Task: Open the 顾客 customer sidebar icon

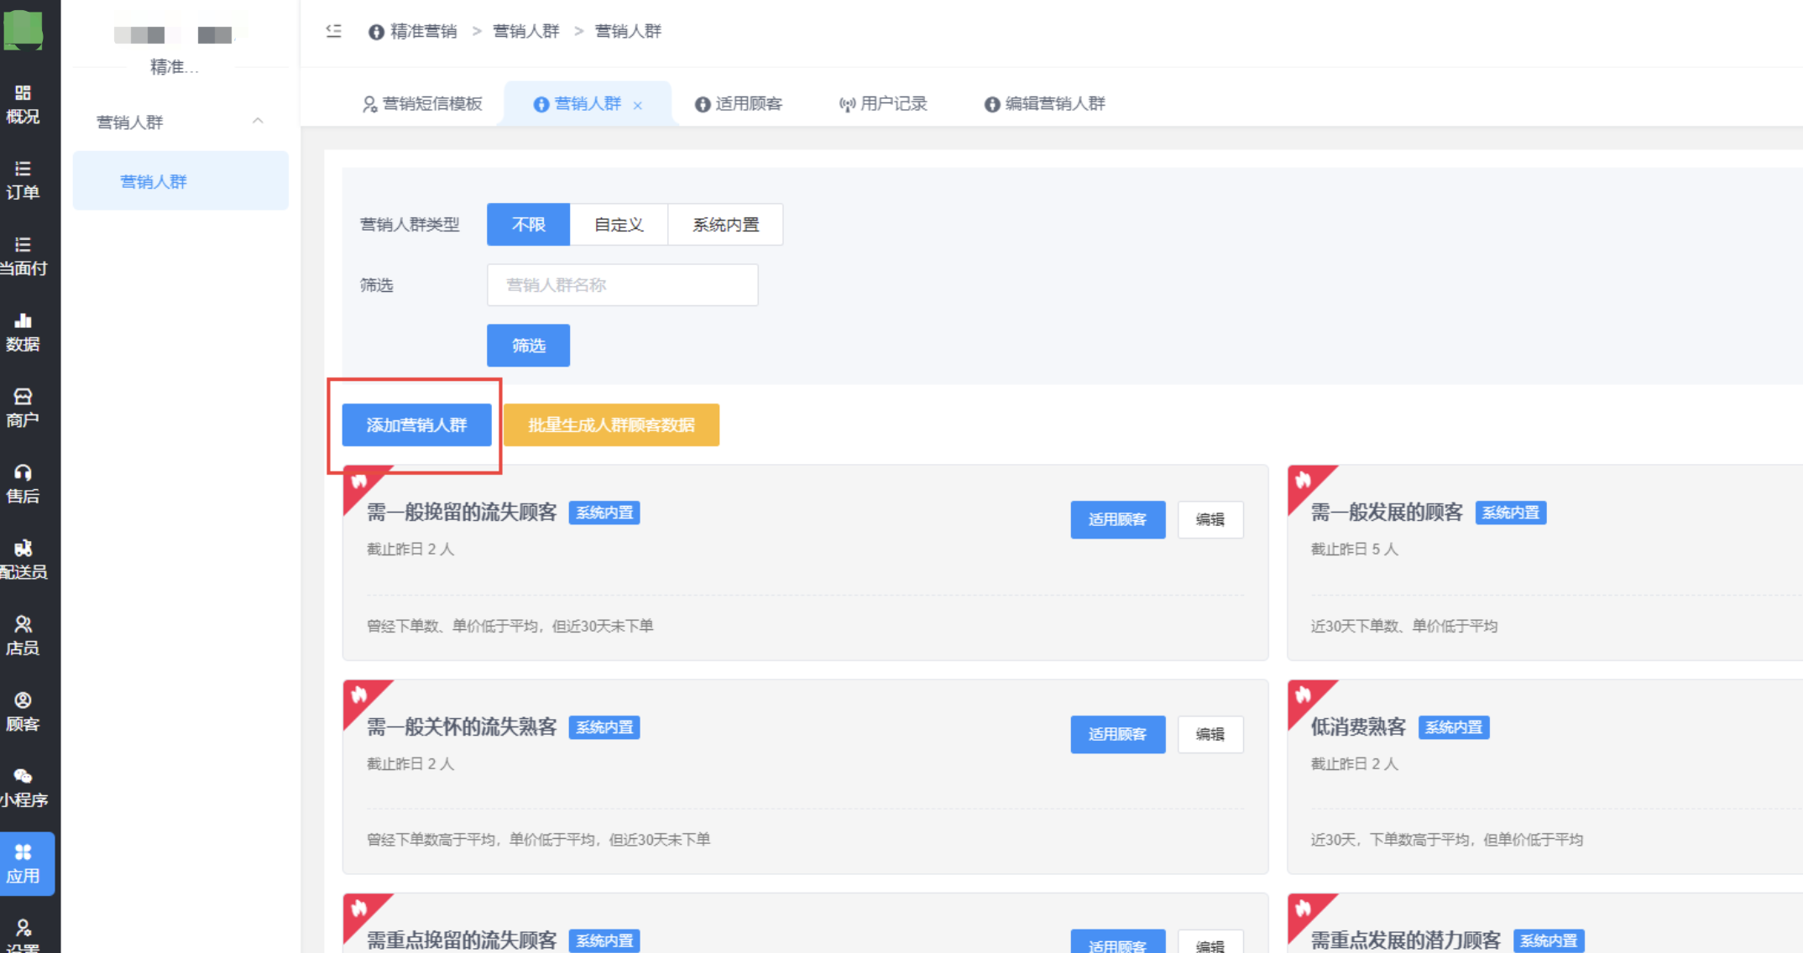Action: click(23, 711)
